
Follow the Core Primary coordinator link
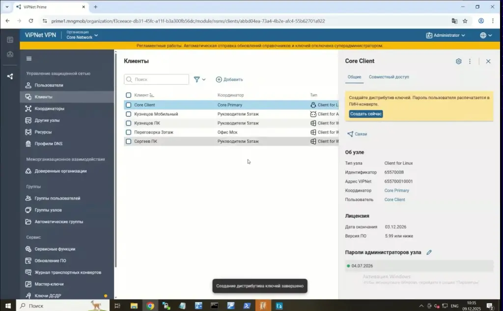pyautogui.click(x=396, y=190)
